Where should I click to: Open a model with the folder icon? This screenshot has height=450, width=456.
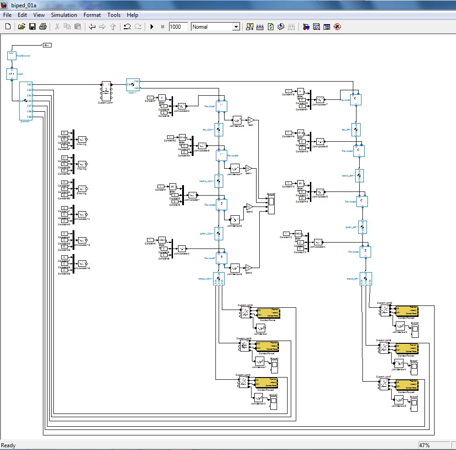point(21,27)
